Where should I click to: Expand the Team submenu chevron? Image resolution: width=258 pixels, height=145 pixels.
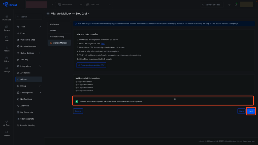point(40,27)
